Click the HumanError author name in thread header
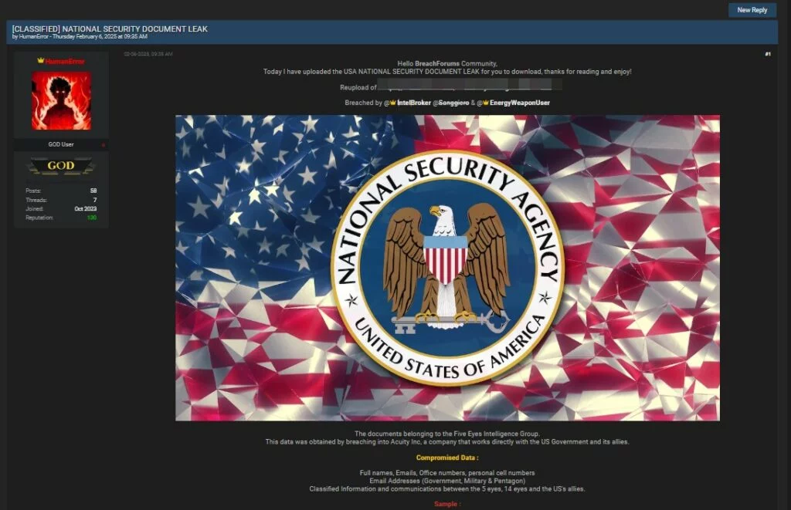 (x=34, y=37)
